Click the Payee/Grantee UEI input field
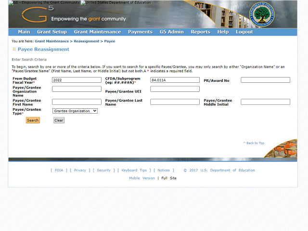This screenshot has width=308, height=231. pyautogui.click(x=175, y=89)
